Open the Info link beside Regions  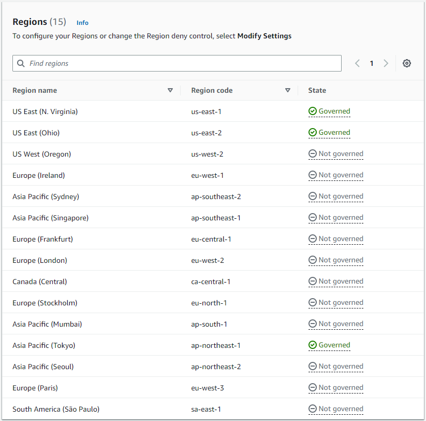click(x=82, y=23)
